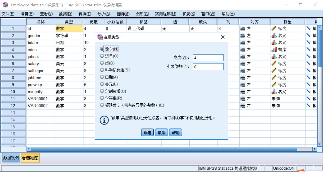The image size is (323, 172).
Task: Switch to the 数据视图 tab
Action: click(x=11, y=158)
